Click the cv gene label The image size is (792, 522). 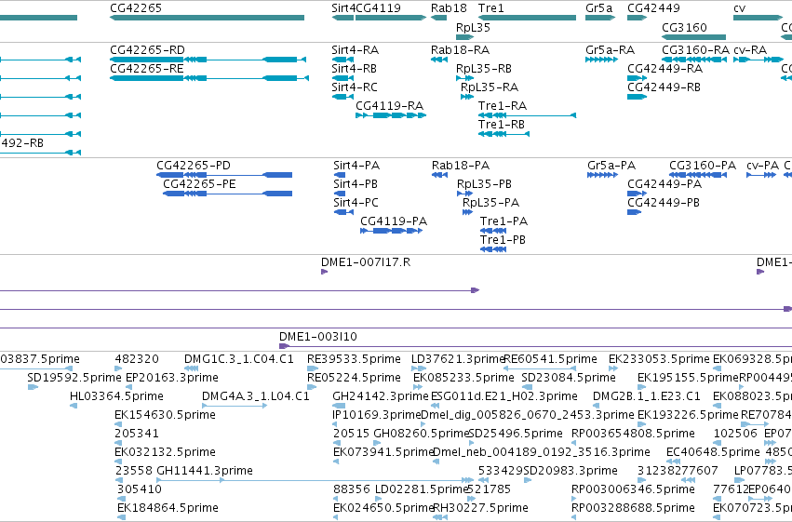click(x=739, y=8)
